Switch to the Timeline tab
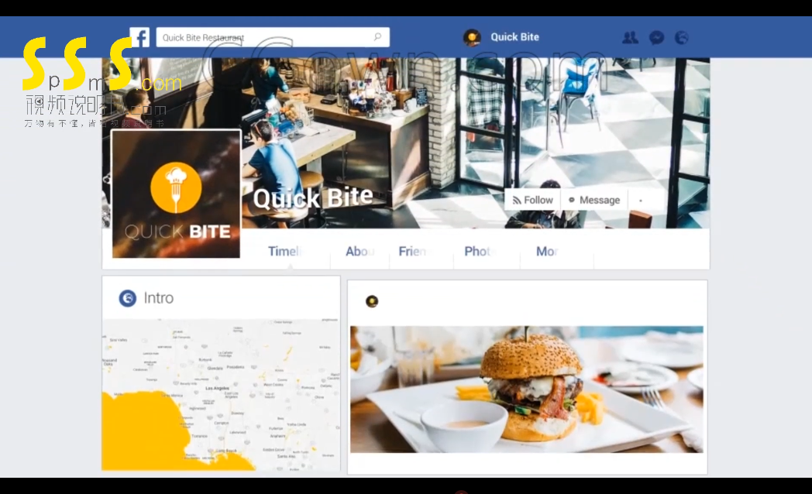Screen dimensions: 812x494 [x=285, y=252]
